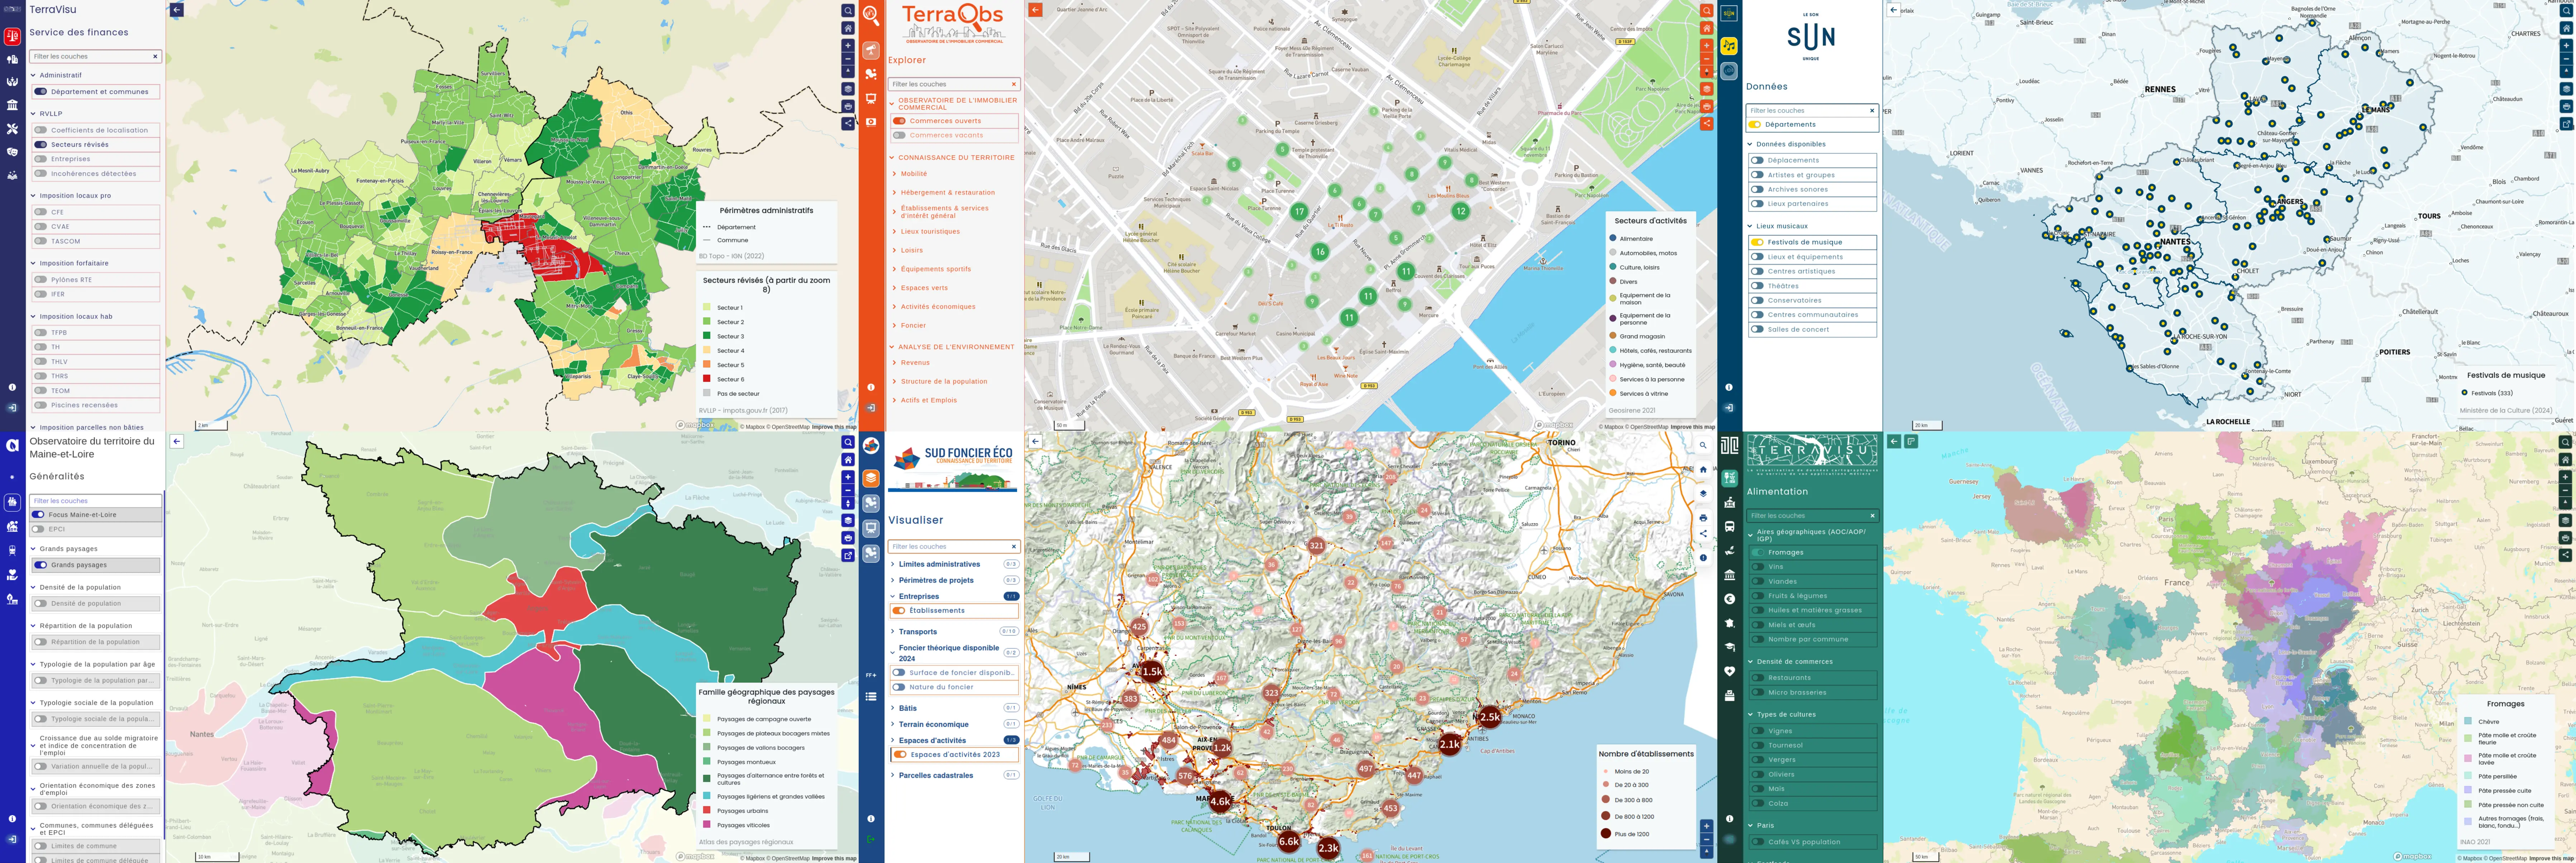This screenshot has width=2576, height=863.
Task: Click the orange share icon on the TerraObs map
Action: point(1707,124)
